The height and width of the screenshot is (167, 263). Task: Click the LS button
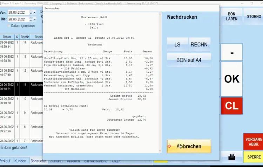pos(177,44)
